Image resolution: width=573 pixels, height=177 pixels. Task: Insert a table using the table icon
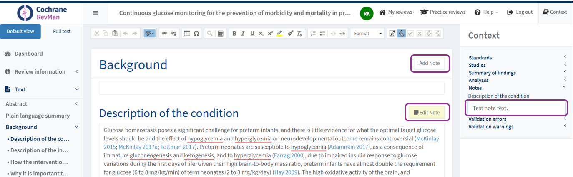point(187,34)
